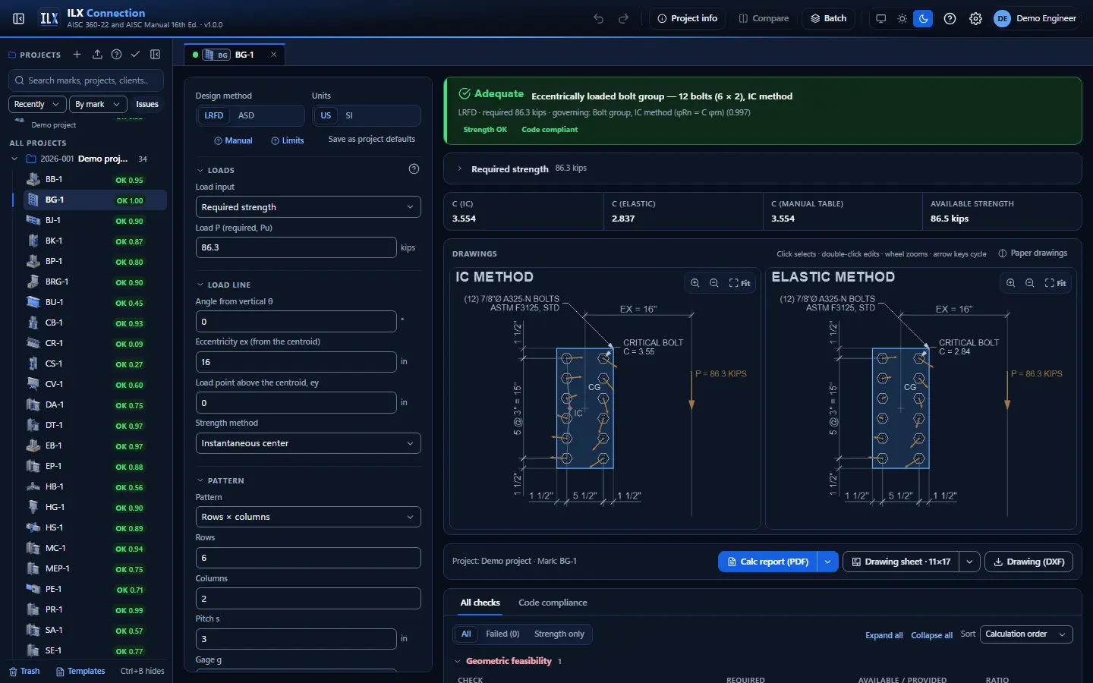The height and width of the screenshot is (683, 1093).
Task: Switch to dark theme moon icon
Action: [x=923, y=18]
